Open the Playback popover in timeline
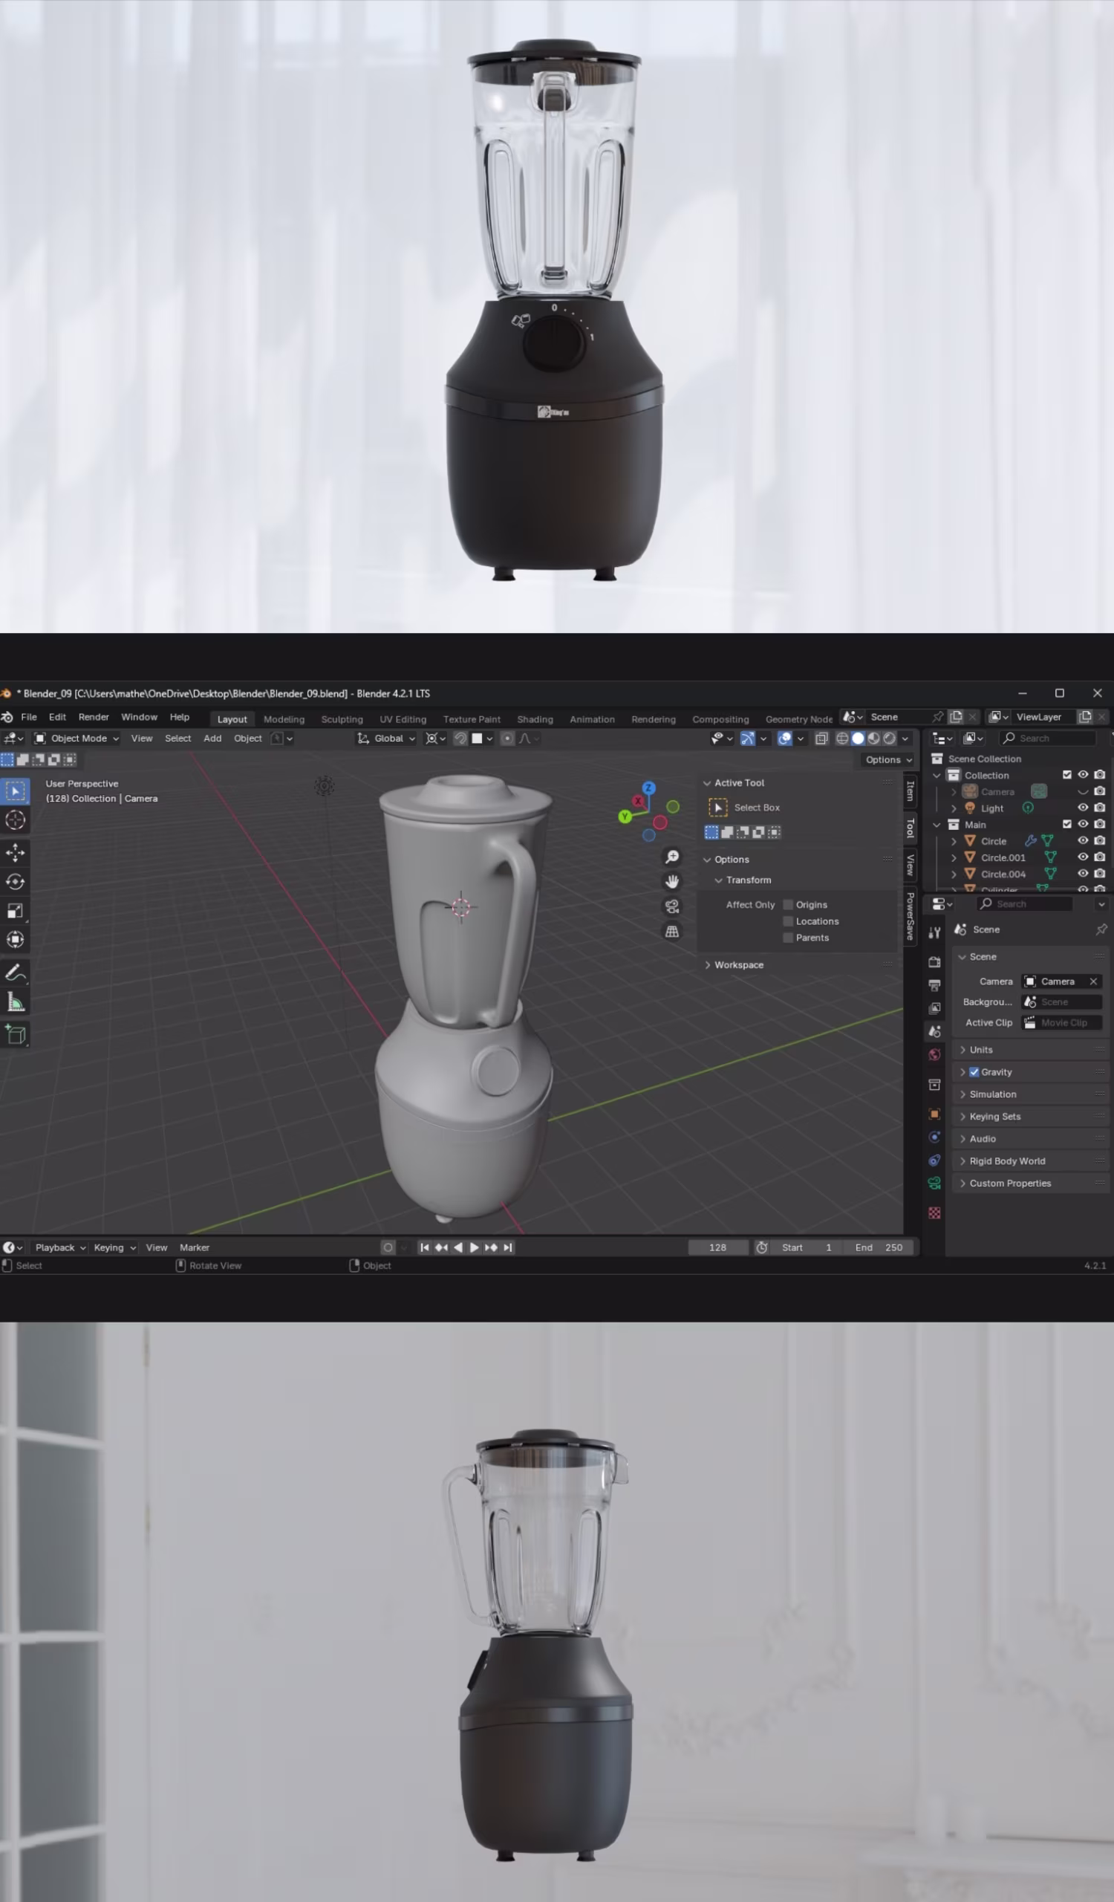Screen dimensions: 1114x1902 (x=59, y=1247)
